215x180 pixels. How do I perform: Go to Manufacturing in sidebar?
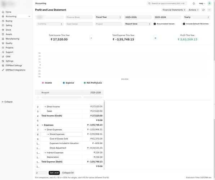(x=12, y=39)
